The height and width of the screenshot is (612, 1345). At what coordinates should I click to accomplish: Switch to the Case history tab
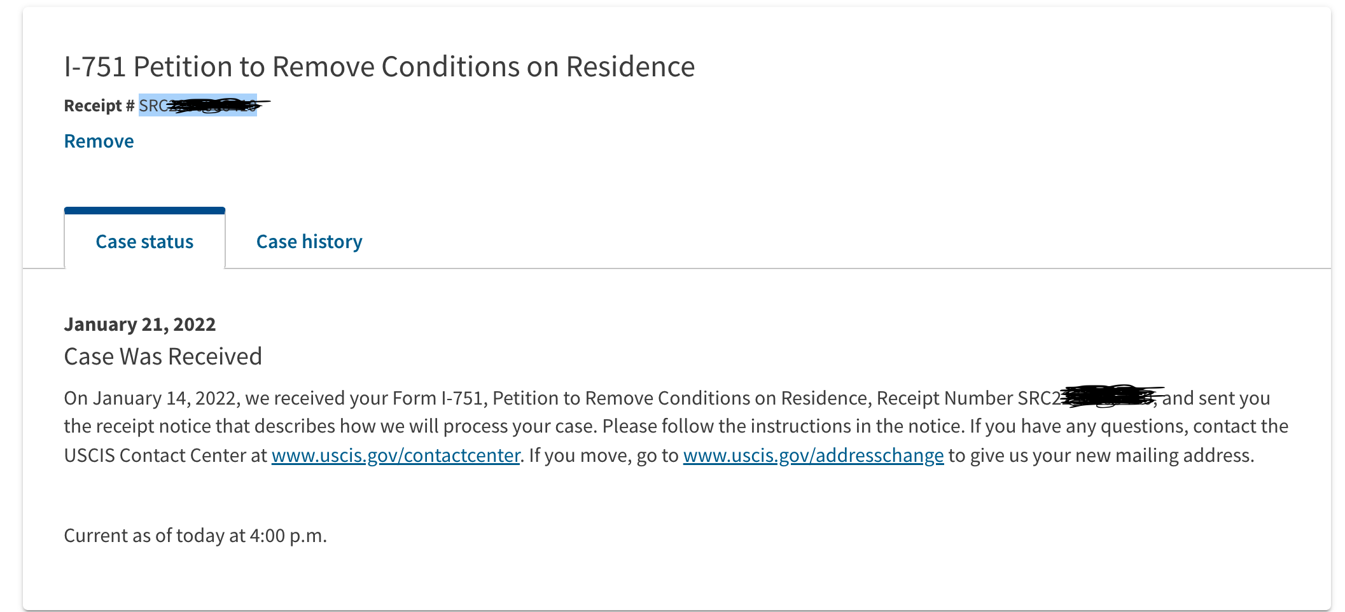click(x=309, y=242)
